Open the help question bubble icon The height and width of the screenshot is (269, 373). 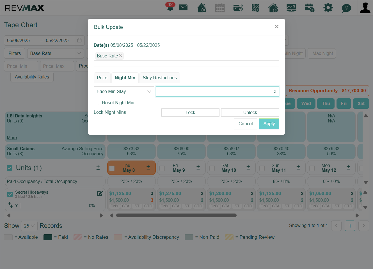(346, 8)
